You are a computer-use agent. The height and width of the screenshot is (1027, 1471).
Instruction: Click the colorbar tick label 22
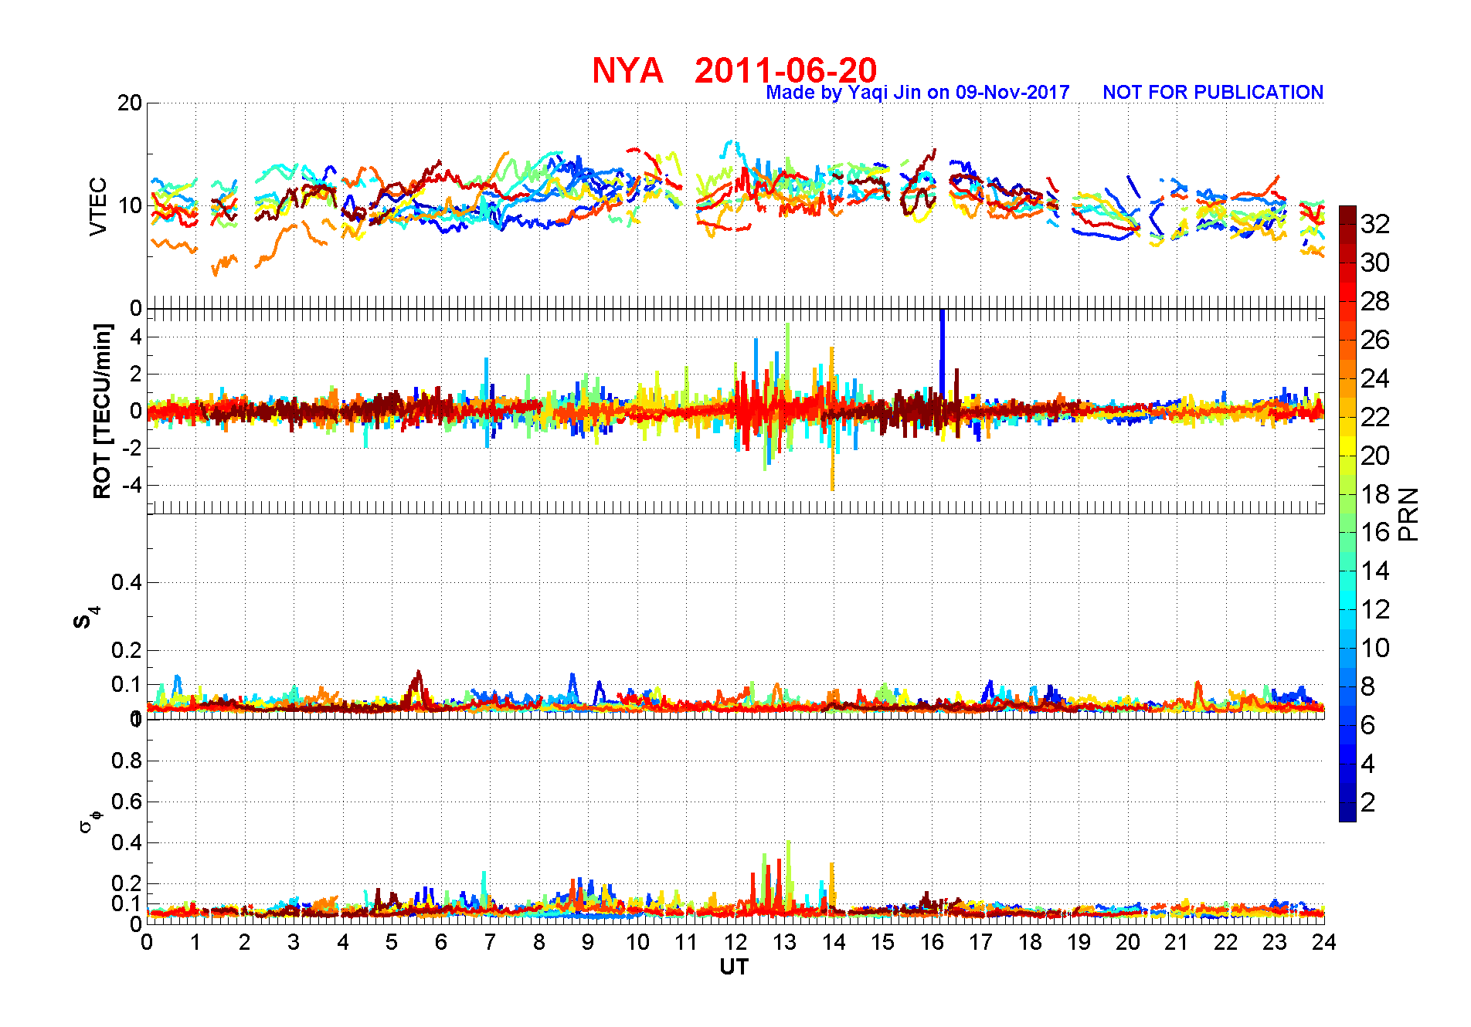1375,417
